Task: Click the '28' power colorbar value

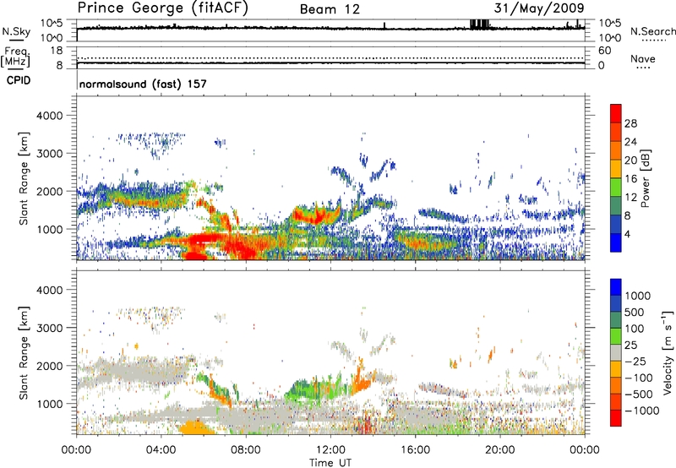Action: [630, 123]
